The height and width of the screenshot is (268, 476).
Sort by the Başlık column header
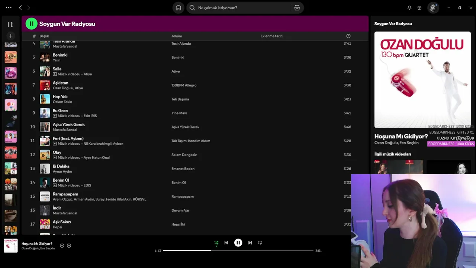click(44, 36)
